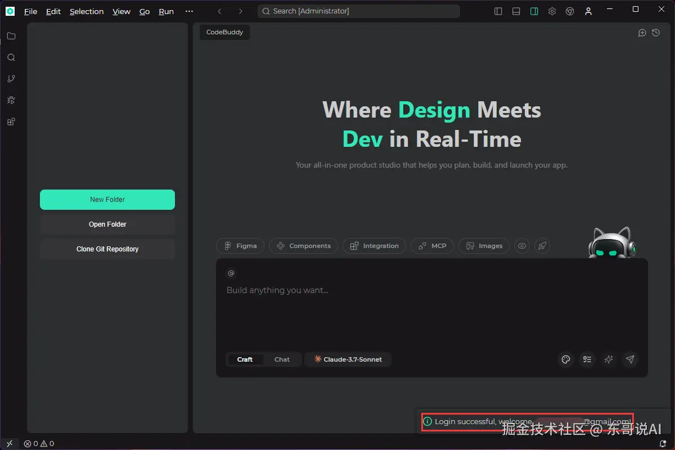The height and width of the screenshot is (450, 675).
Task: Click the CodeBuddy app logo in title bar
Action: pos(10,11)
